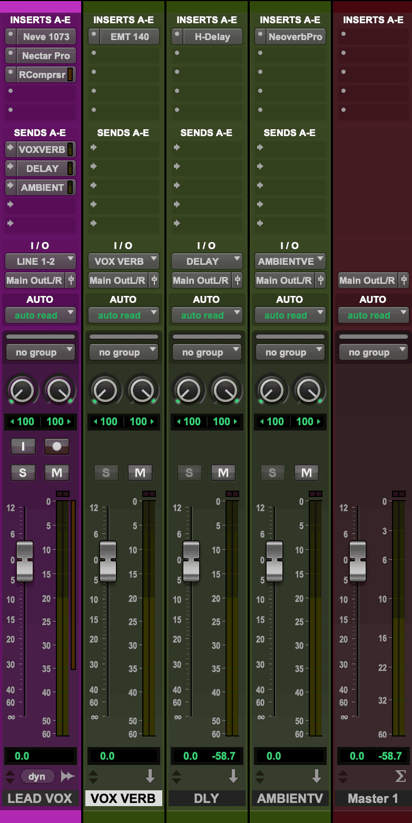Select the DLY track name
Screen dimensions: 412x823
coord(207,798)
